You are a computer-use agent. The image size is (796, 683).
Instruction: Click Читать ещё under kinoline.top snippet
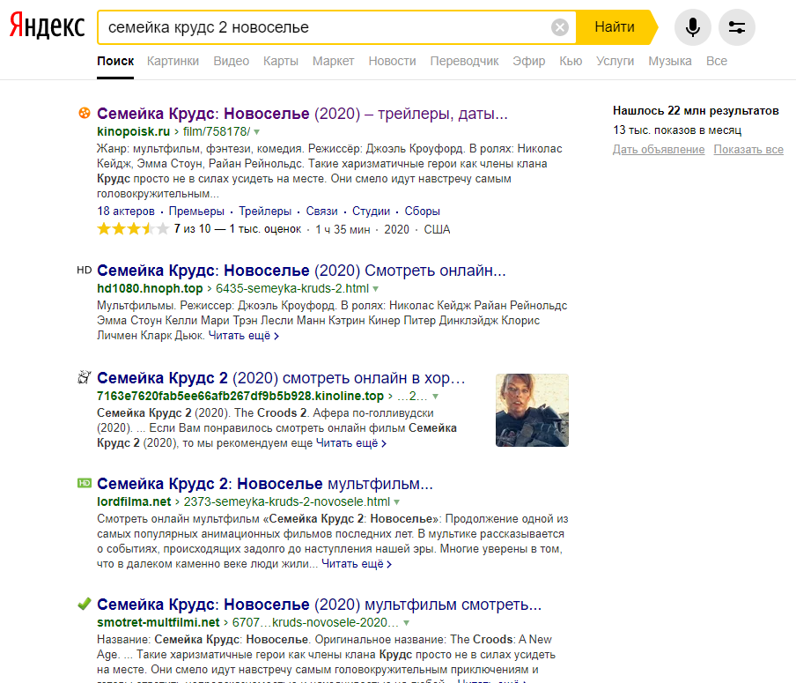[351, 443]
